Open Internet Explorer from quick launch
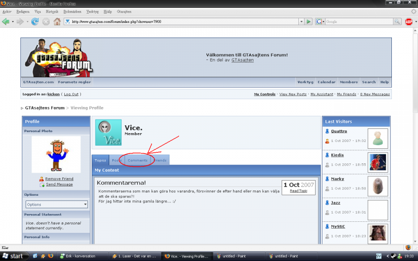The width and height of the screenshot is (418, 261). pos(35,256)
